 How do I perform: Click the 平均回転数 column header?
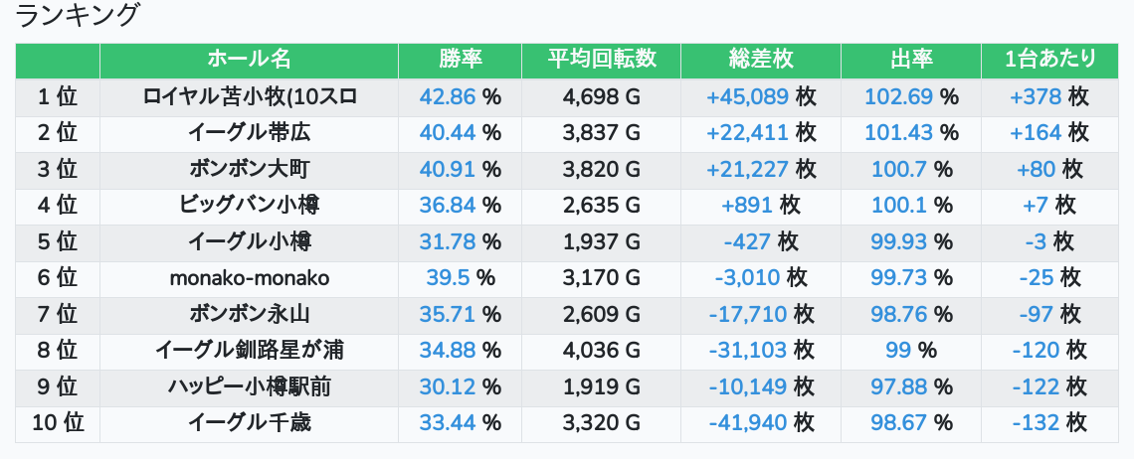pos(601,60)
